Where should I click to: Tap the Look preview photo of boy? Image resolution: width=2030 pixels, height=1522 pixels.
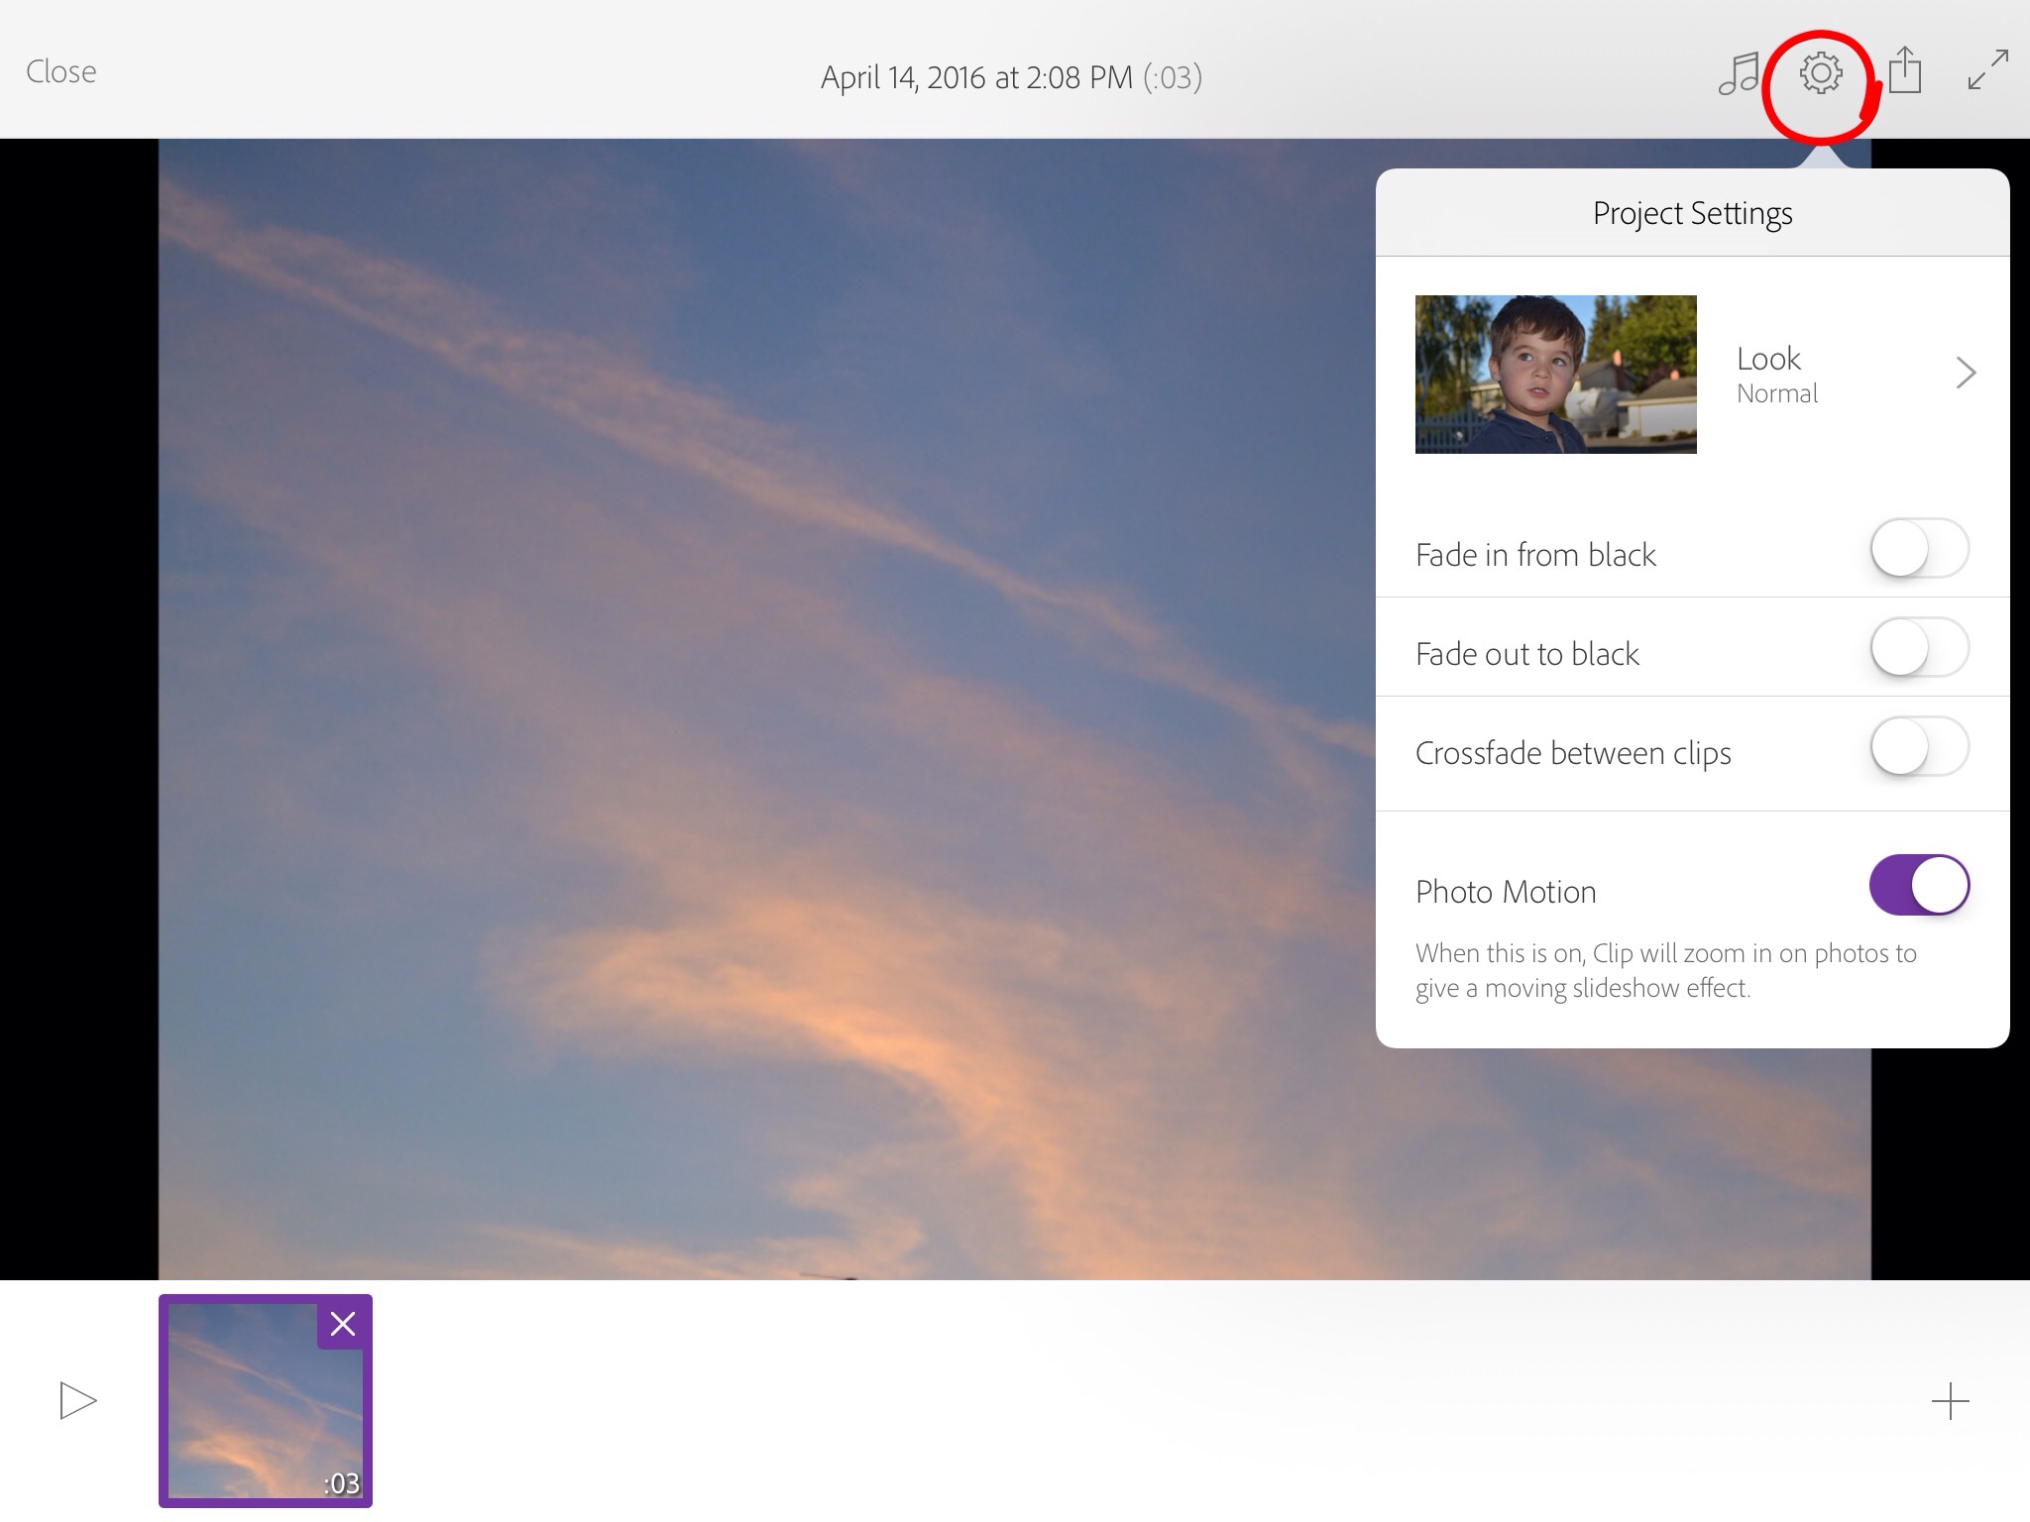click(1555, 375)
